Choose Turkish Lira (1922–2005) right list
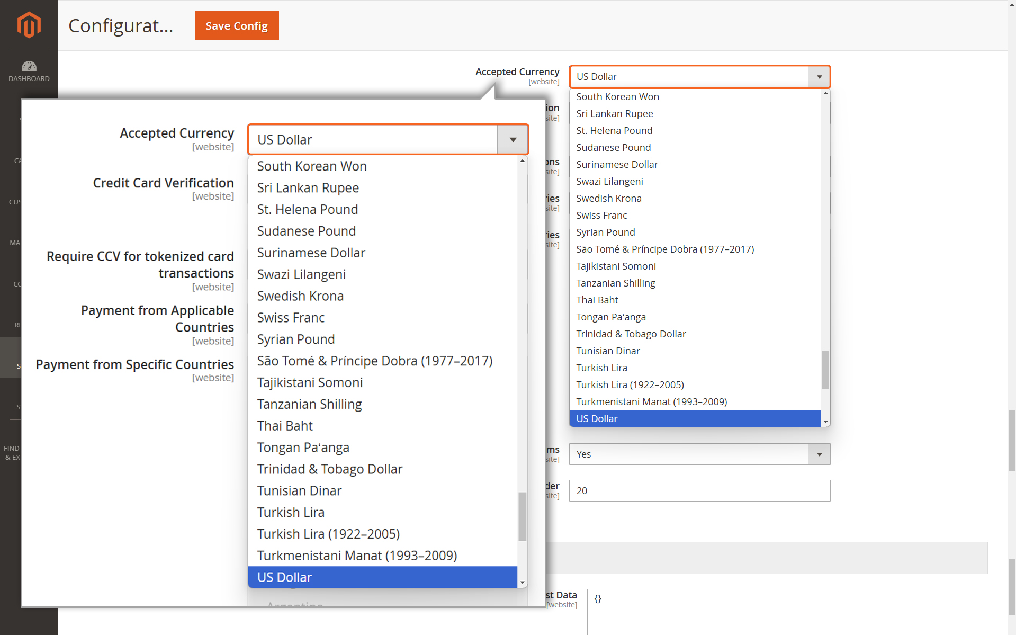1016x635 pixels. pyautogui.click(x=695, y=384)
